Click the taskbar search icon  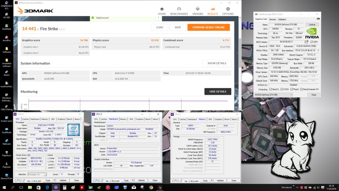[x=13, y=187]
